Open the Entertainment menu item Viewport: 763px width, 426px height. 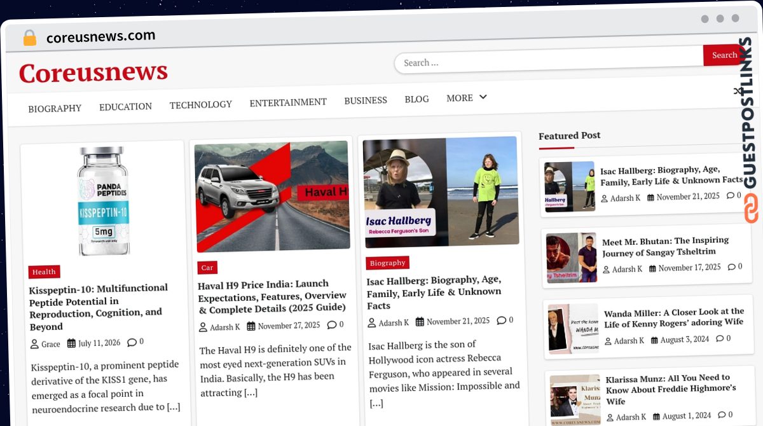pyautogui.click(x=288, y=102)
